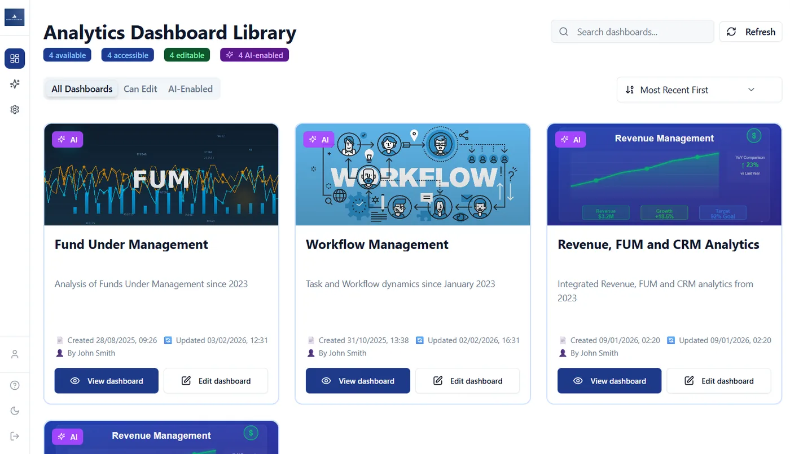Click the 4 available badge
Screen dimensions: 790x454
[67, 55]
